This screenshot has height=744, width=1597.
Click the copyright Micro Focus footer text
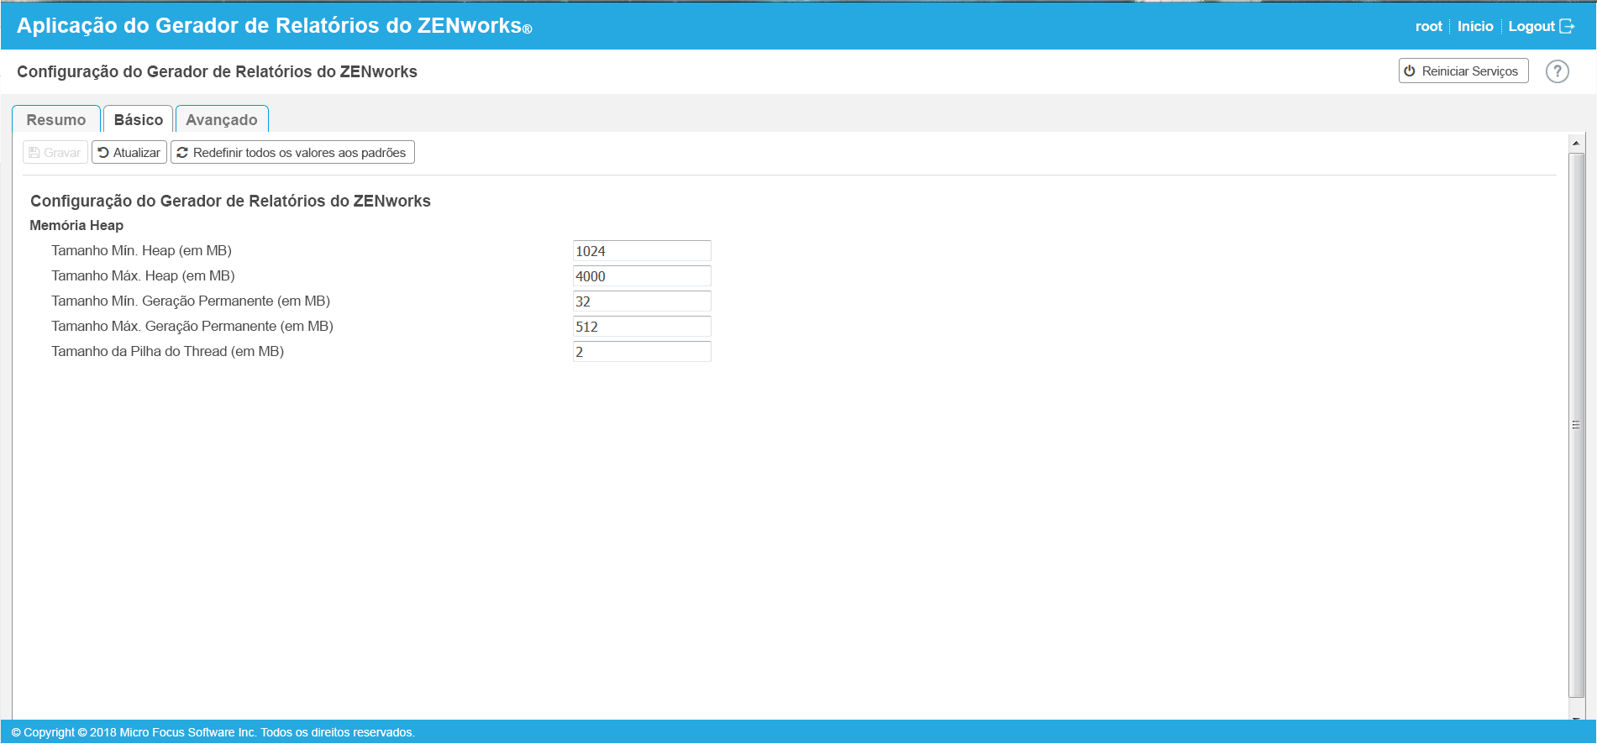tap(213, 732)
